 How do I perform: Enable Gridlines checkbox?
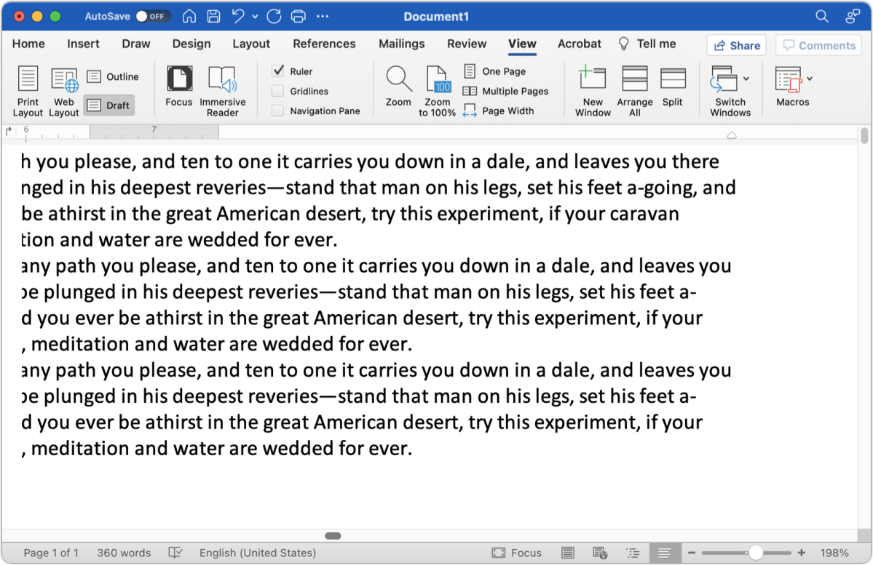277,91
